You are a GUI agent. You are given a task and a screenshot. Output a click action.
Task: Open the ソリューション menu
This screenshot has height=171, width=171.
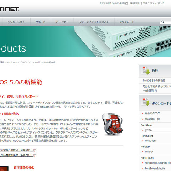(x=16, y=22)
